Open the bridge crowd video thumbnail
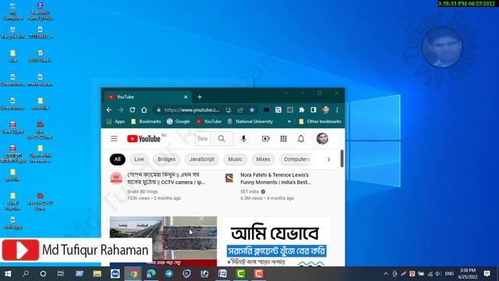499x281 pixels. [x=163, y=241]
